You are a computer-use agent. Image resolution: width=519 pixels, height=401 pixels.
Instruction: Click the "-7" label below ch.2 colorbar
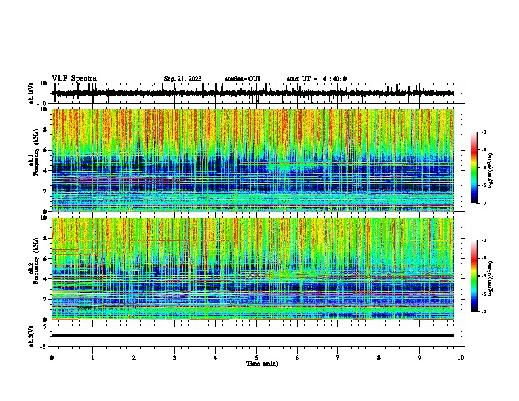tap(483, 311)
